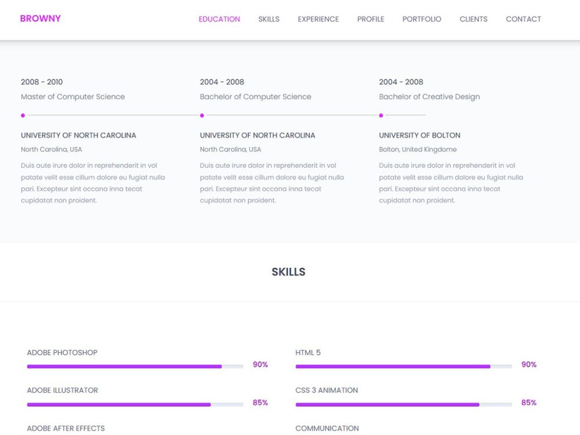The height and width of the screenshot is (435, 580).
Task: Click the CSS 3 ANIMATION progress bar
Action: pos(403,404)
